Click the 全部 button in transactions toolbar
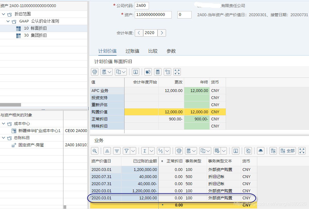309x209 pixels. 287,151
